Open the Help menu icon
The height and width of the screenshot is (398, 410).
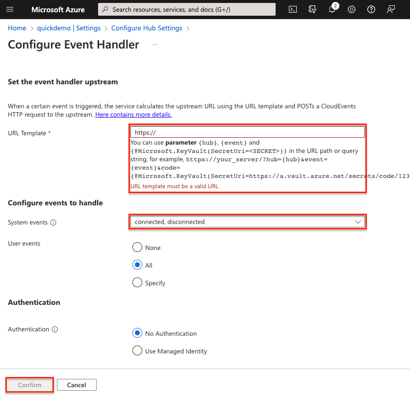[x=371, y=9]
